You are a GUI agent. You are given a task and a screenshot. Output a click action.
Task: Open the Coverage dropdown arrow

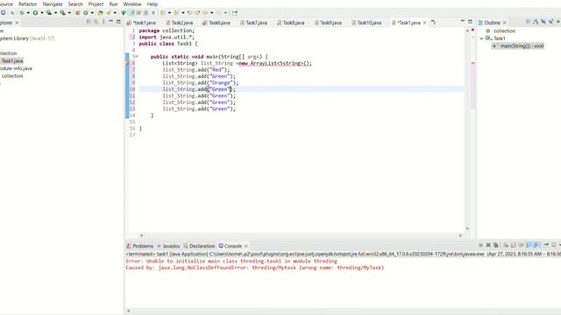click(55, 12)
